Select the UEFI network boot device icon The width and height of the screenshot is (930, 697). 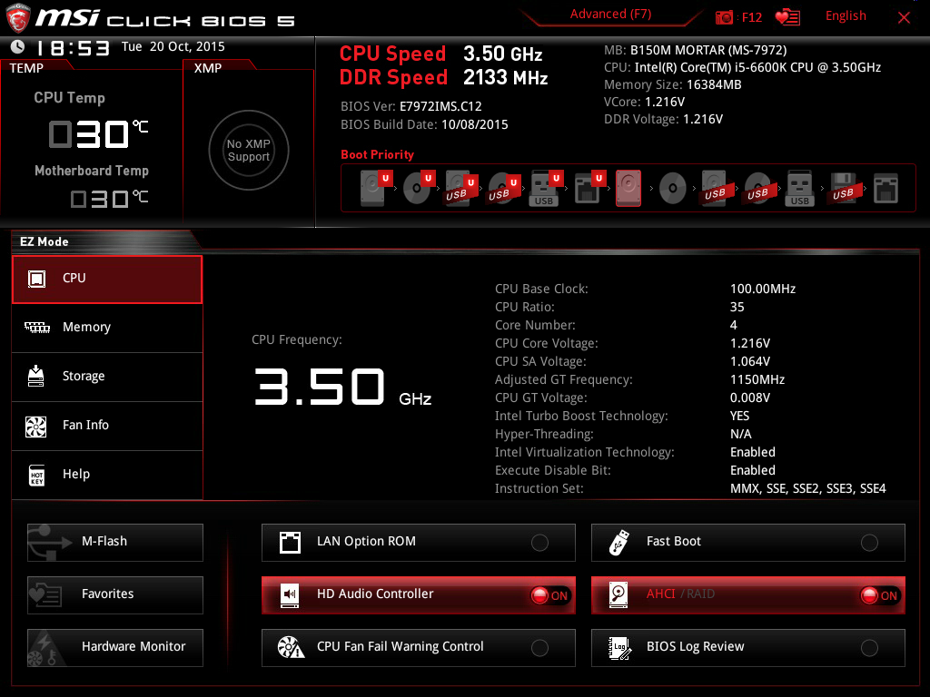(x=589, y=189)
